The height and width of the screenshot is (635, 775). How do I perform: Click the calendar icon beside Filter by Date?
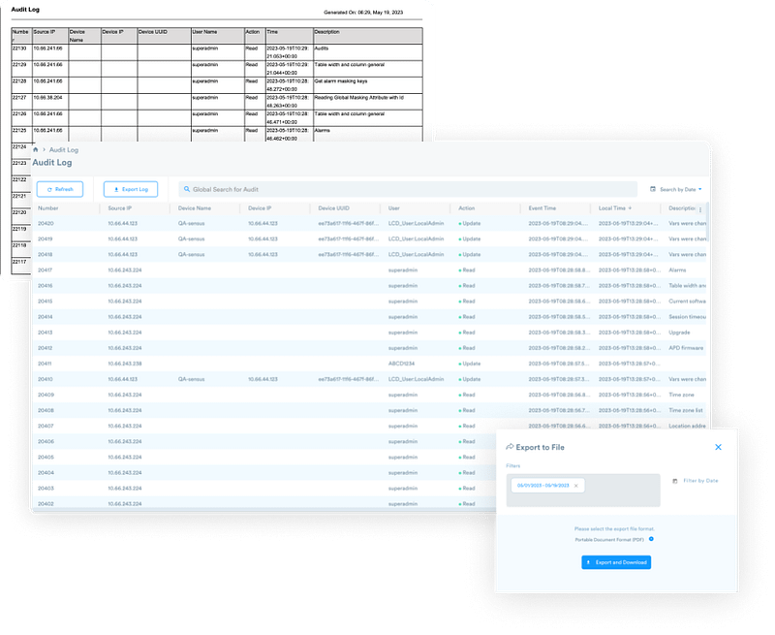675,481
